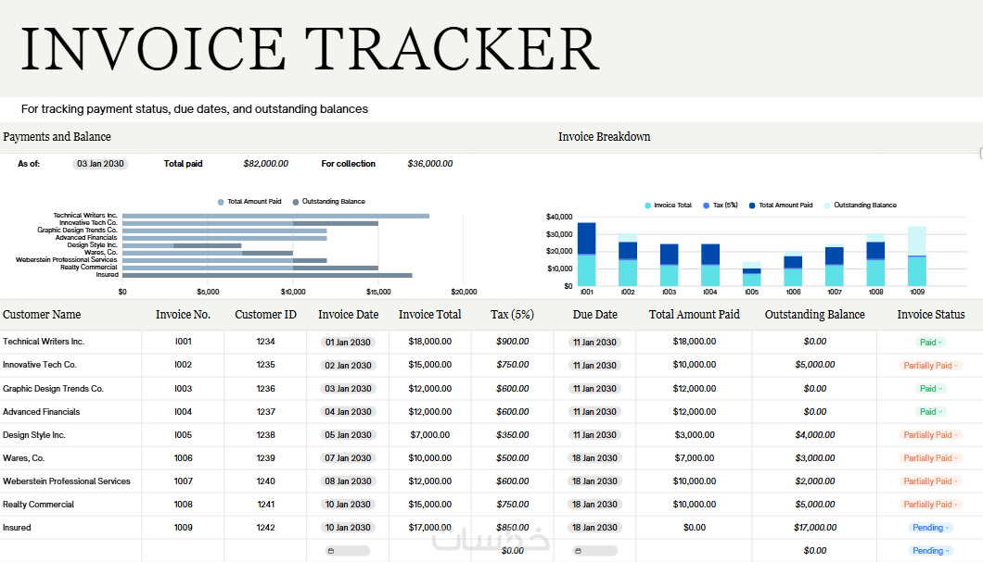983x562 pixels.
Task: Select invoice total cell $18,000.00
Action: 430,342
